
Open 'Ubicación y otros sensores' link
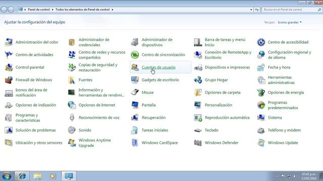point(39,143)
